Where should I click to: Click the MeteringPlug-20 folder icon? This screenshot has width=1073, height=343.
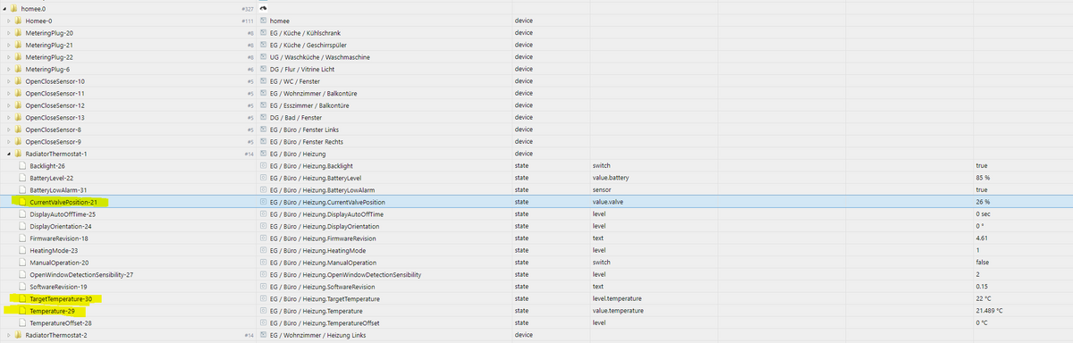pos(19,33)
